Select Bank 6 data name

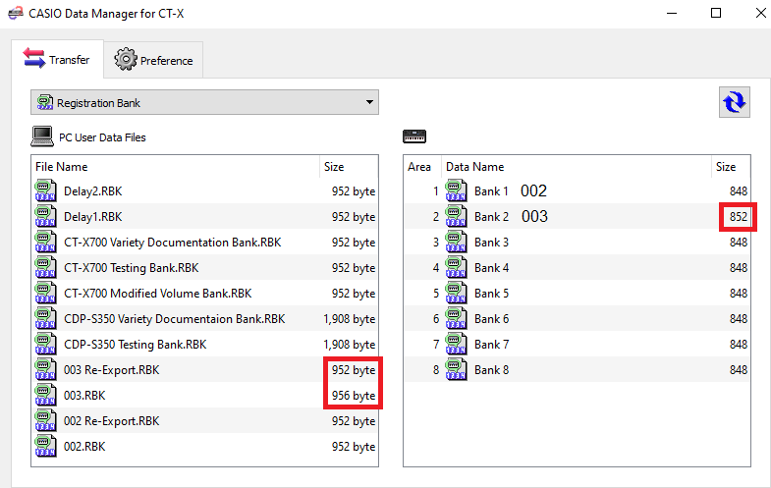tap(491, 319)
